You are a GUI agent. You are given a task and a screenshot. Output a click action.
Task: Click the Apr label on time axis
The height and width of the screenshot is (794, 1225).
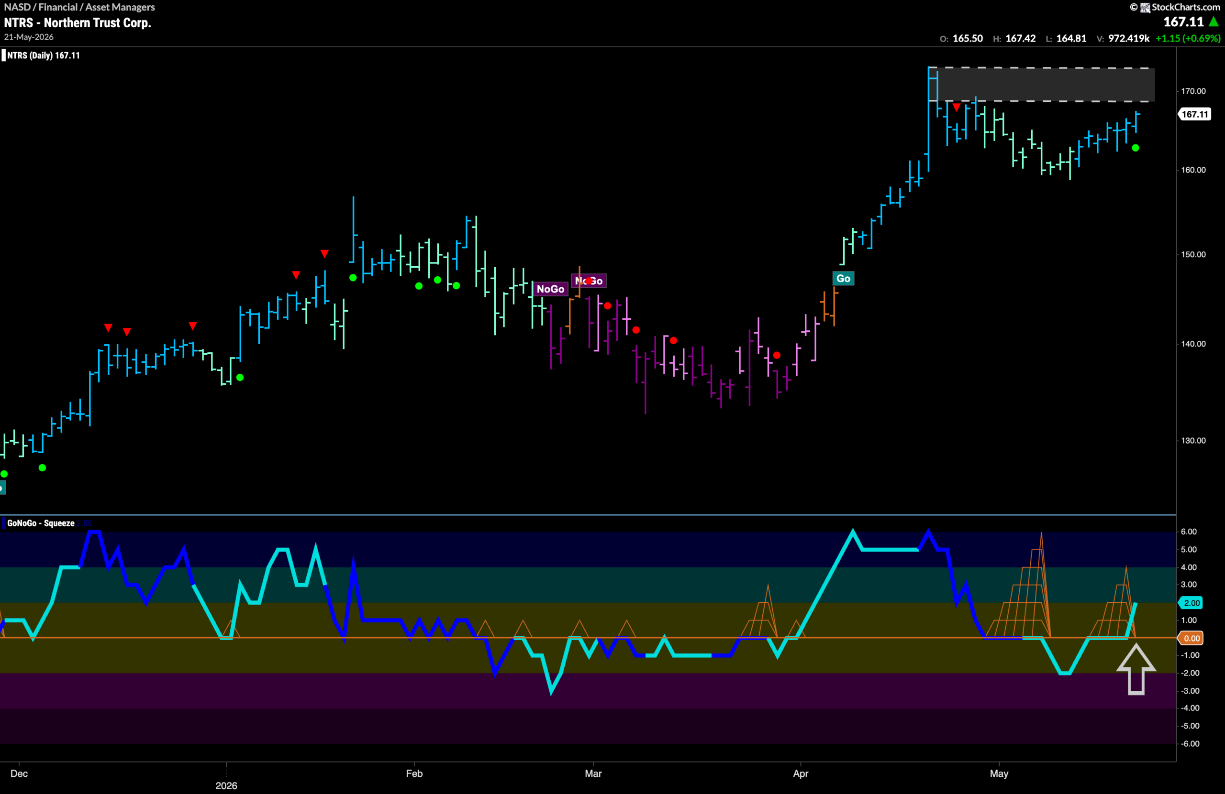point(801,773)
